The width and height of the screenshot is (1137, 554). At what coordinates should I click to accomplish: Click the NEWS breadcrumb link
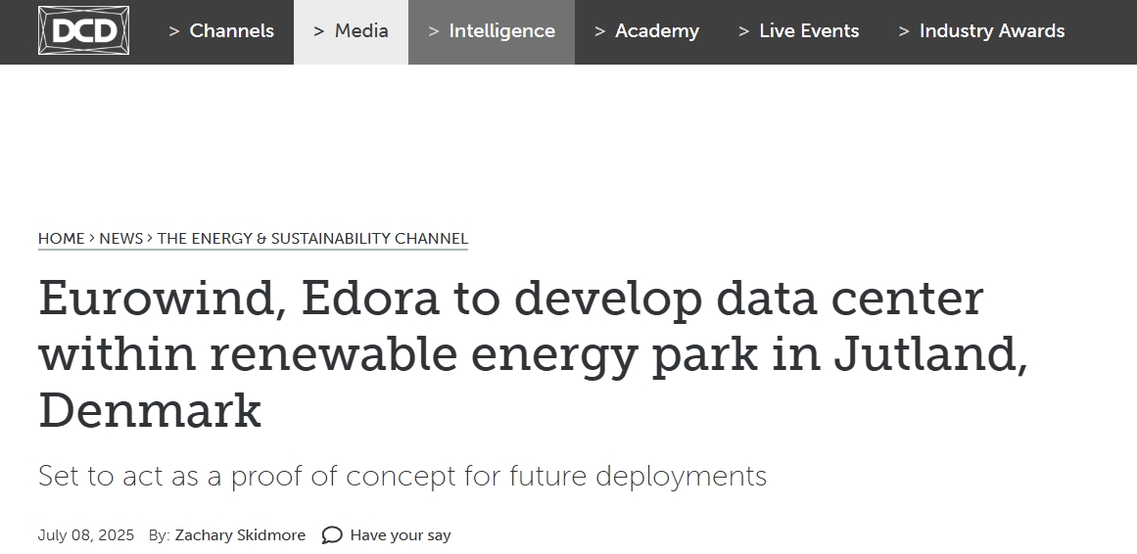[121, 239]
